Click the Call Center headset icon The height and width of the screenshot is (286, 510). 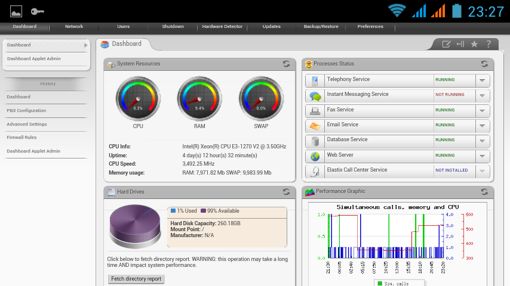pyautogui.click(x=315, y=172)
